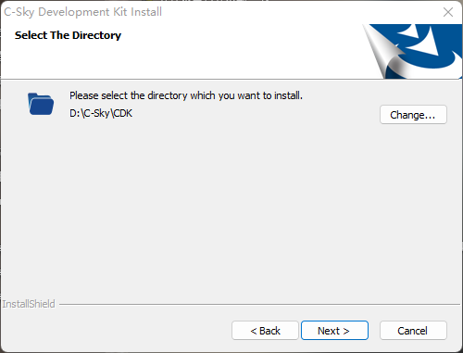Click the < Back button

coord(265,331)
